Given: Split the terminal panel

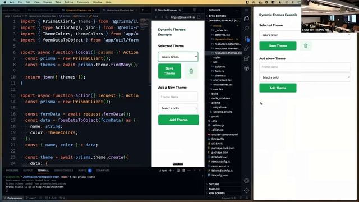Looking at the screenshot, I should coord(178,171).
